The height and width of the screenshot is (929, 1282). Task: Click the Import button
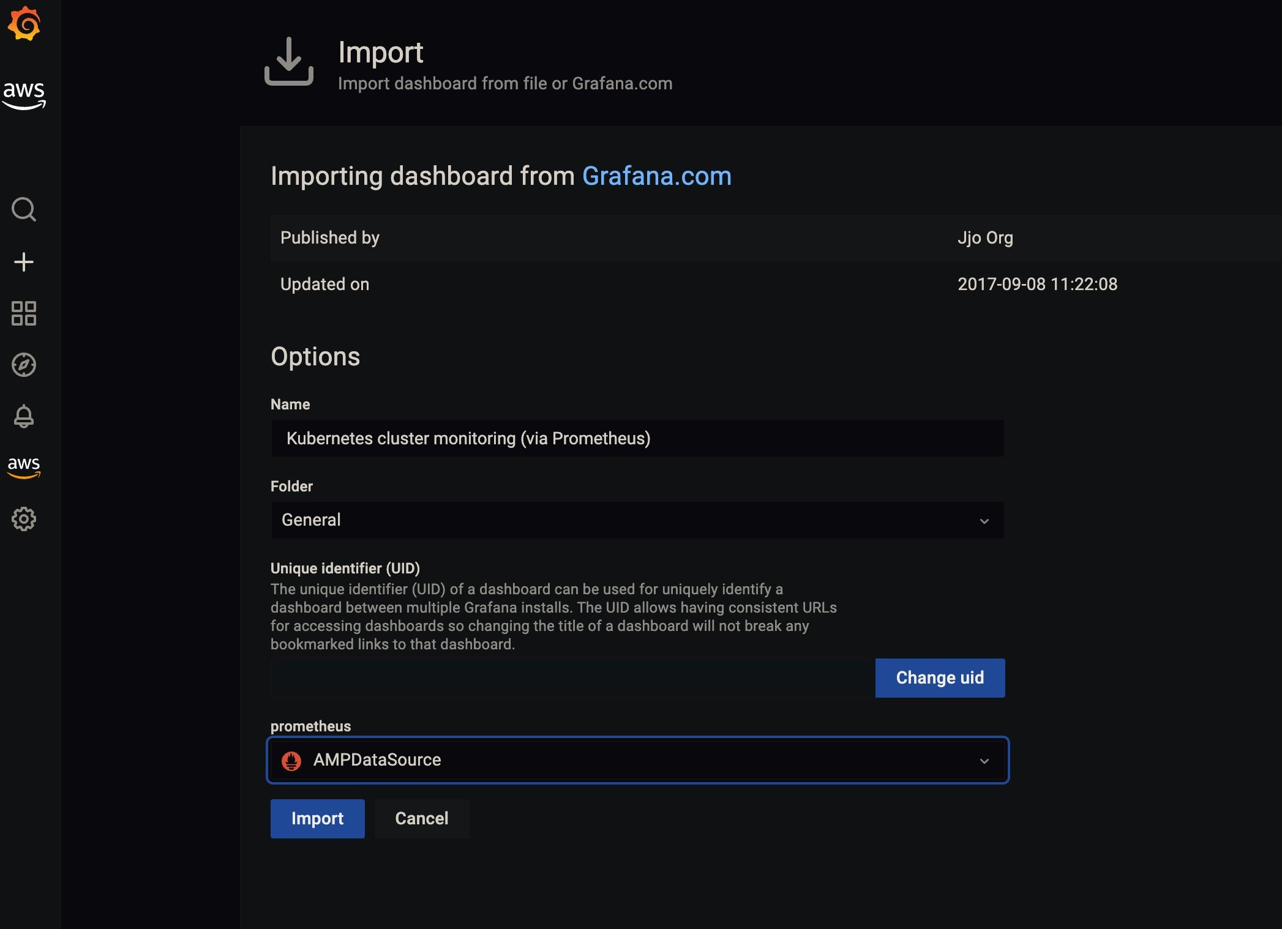(x=317, y=819)
